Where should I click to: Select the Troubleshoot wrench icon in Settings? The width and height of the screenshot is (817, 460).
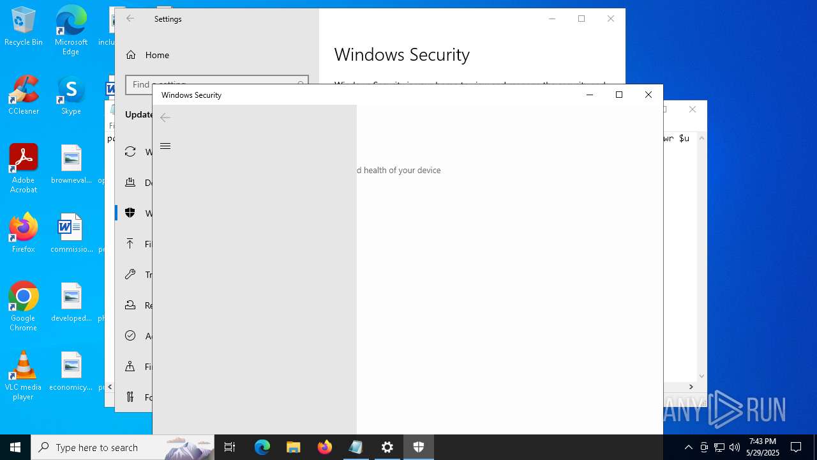click(x=130, y=274)
